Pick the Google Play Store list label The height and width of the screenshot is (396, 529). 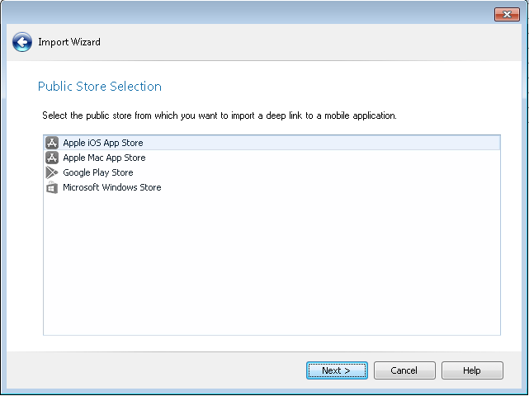point(97,172)
